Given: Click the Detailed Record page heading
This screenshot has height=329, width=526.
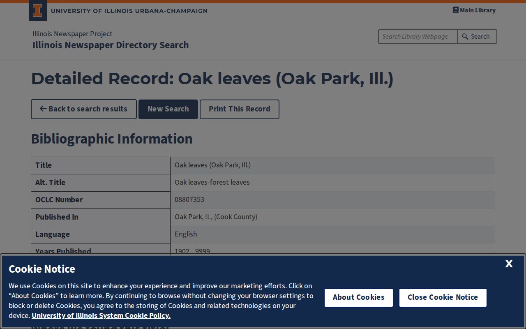Looking at the screenshot, I should [212, 79].
